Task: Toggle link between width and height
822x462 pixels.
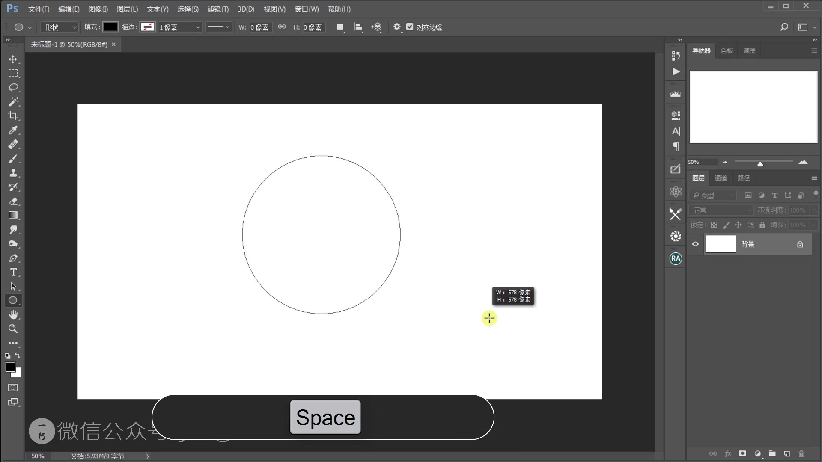Action: tap(282, 27)
